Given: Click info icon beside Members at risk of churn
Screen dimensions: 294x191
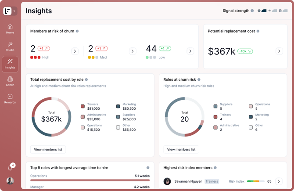Looking at the screenshot, I should point(77,31).
